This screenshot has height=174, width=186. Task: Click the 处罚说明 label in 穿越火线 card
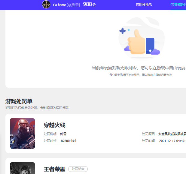click(x=50, y=134)
